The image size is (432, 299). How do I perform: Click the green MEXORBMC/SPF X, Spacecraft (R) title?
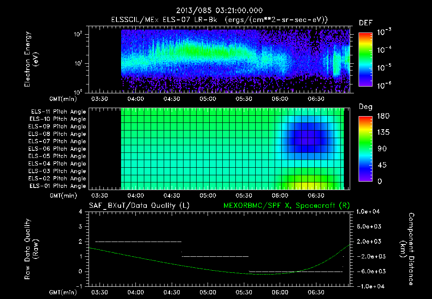[286, 206]
